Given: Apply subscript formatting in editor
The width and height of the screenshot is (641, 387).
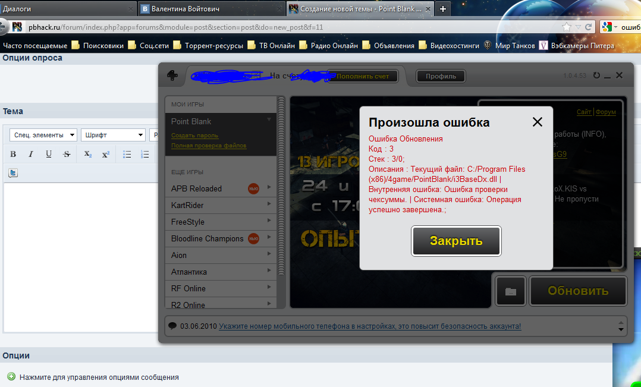Looking at the screenshot, I should coord(87,154).
